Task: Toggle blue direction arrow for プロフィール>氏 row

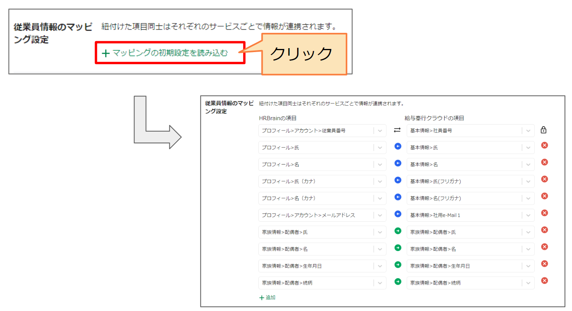Action: click(398, 146)
